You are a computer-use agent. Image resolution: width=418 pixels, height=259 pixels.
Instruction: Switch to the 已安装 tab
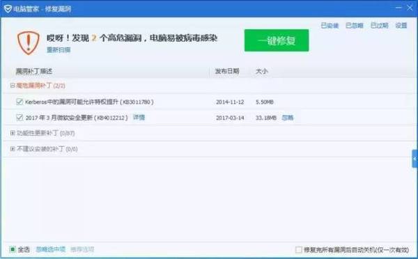[x=330, y=26]
